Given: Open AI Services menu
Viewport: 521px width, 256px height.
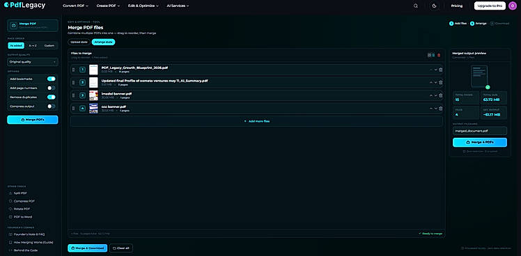Looking at the screenshot, I should tap(178, 6).
